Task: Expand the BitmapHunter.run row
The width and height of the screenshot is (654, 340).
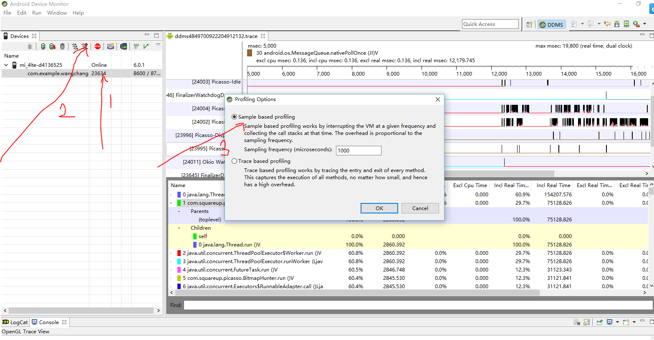Action: coord(171,278)
